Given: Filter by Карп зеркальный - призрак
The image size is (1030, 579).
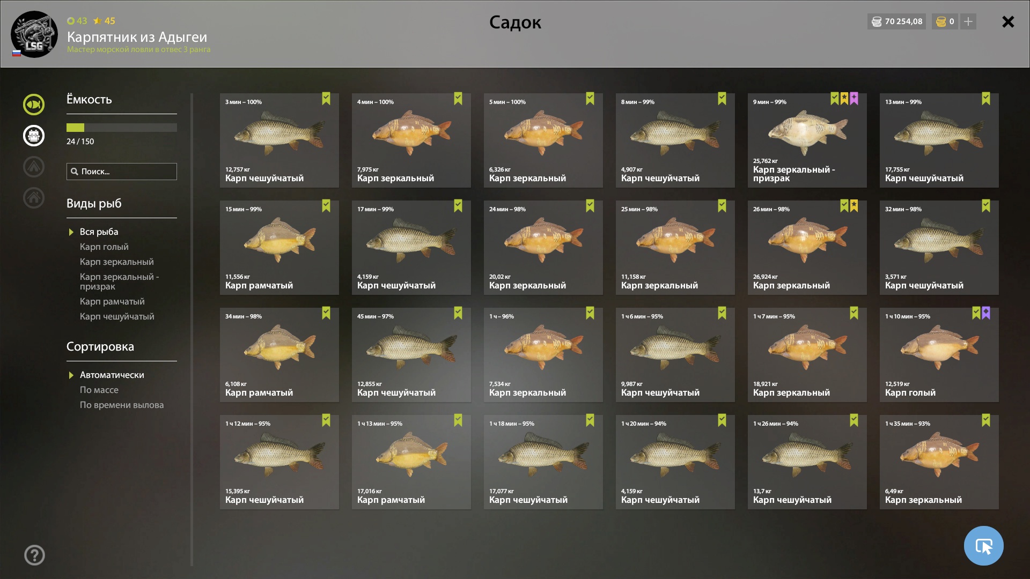Looking at the screenshot, I should [119, 281].
